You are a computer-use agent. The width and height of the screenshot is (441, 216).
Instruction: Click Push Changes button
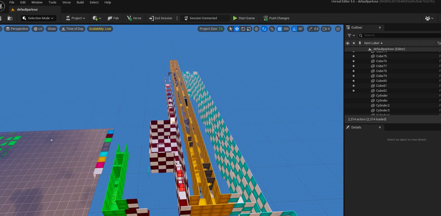point(276,18)
